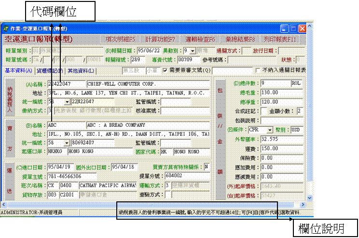359x238 pixels.
Task: Run 邏輯檢查F6 logic check
Action: click(200, 40)
